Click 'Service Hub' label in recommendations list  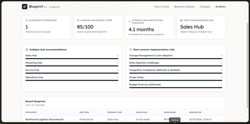pos(32,70)
